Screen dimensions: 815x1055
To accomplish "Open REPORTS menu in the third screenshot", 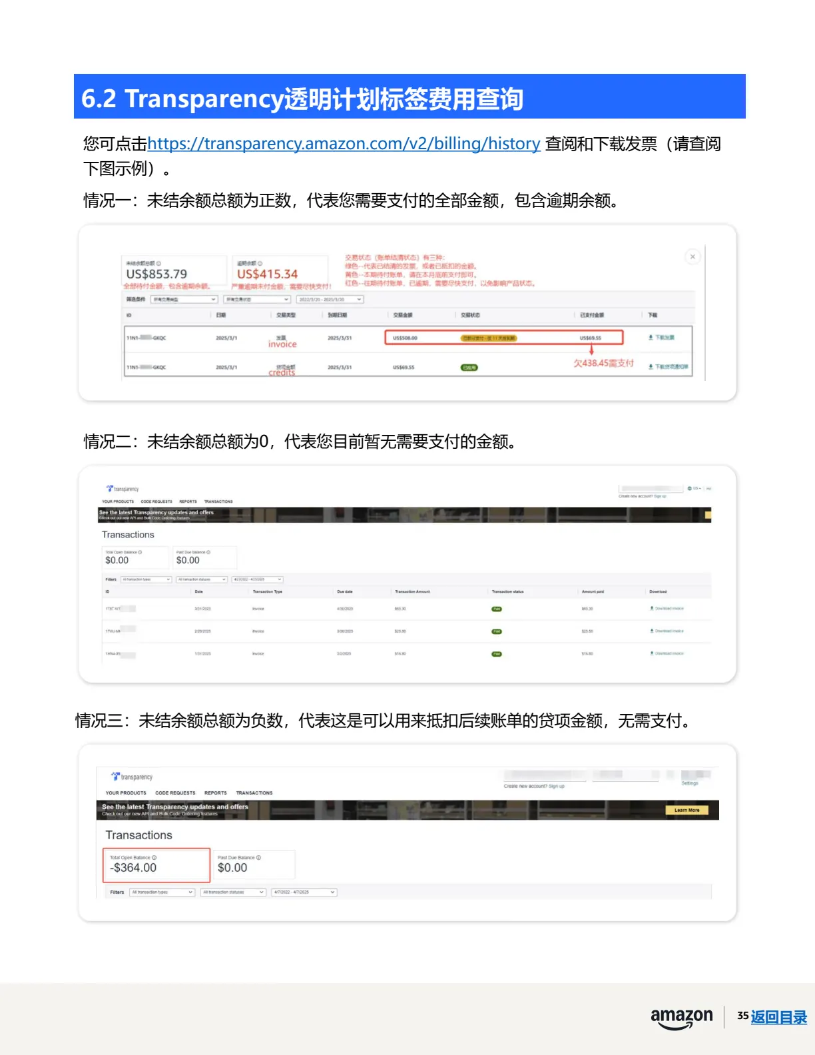I will pyautogui.click(x=216, y=793).
